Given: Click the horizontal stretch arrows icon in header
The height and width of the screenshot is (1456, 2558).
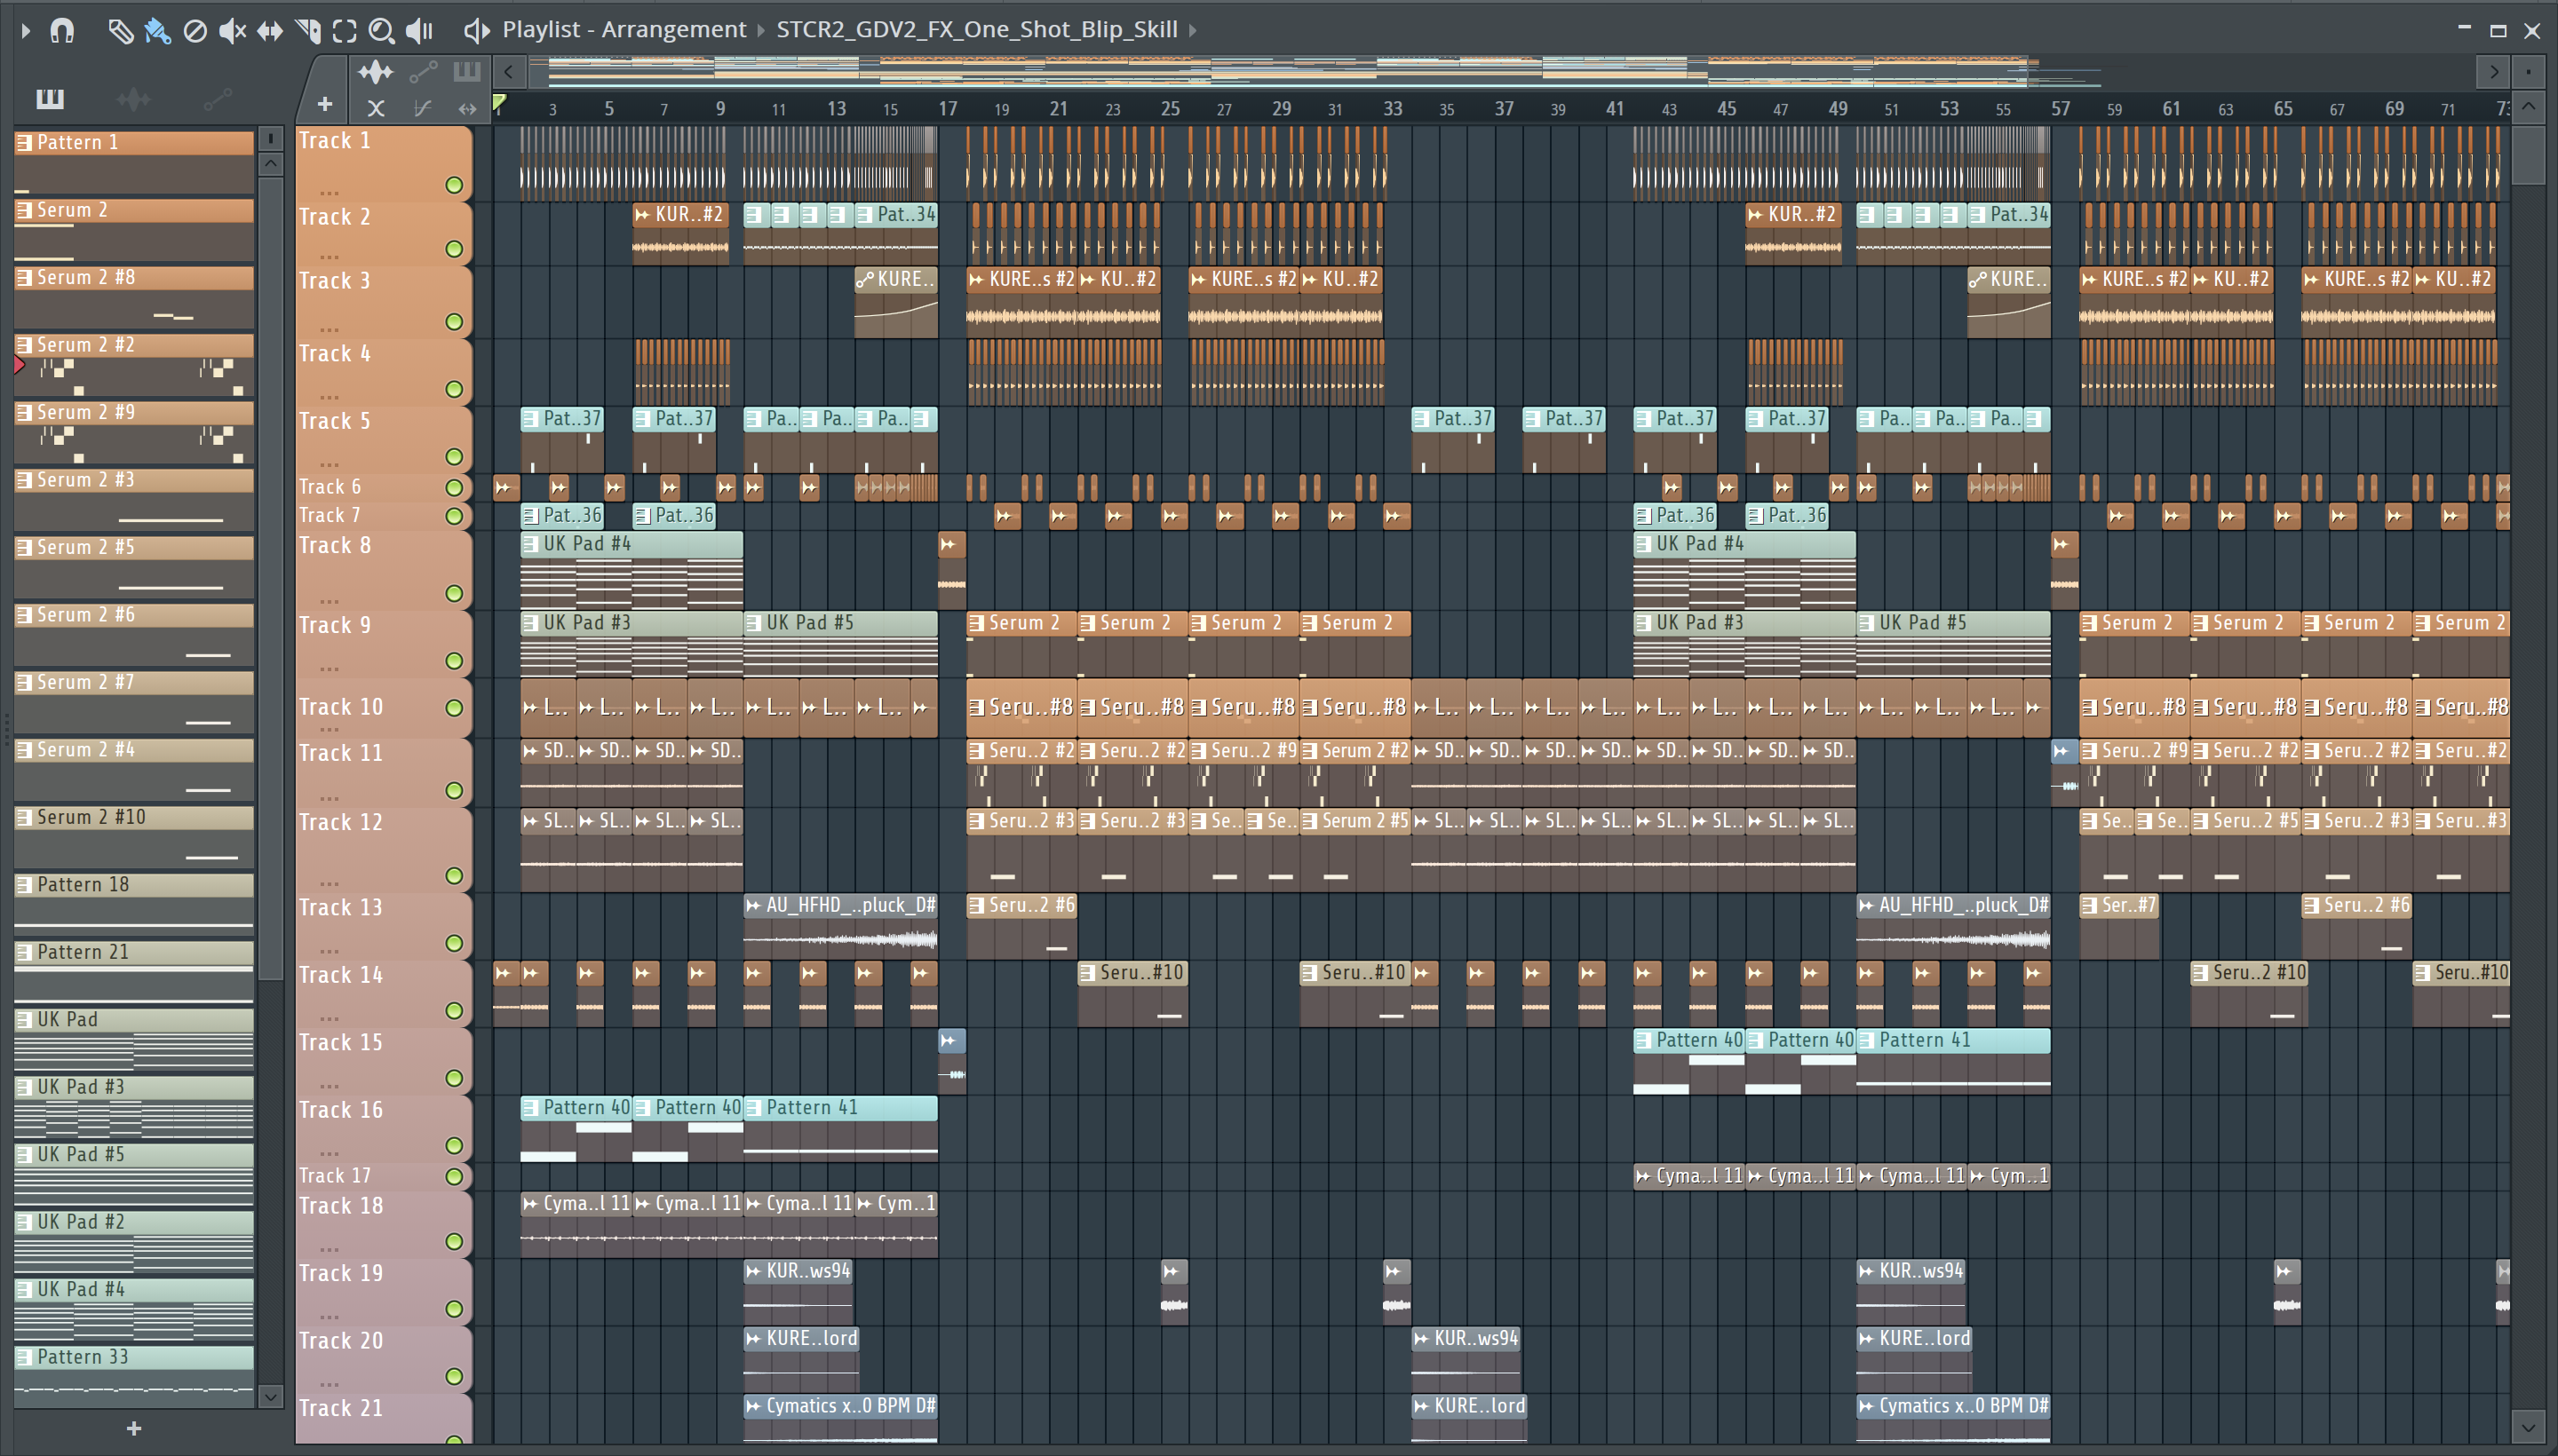Looking at the screenshot, I should tap(467, 108).
